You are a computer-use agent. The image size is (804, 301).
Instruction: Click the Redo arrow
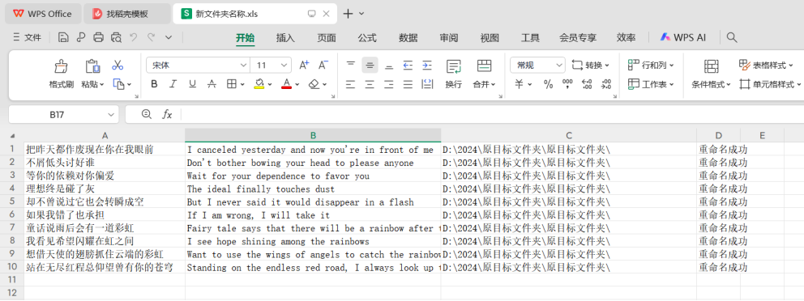coord(152,37)
